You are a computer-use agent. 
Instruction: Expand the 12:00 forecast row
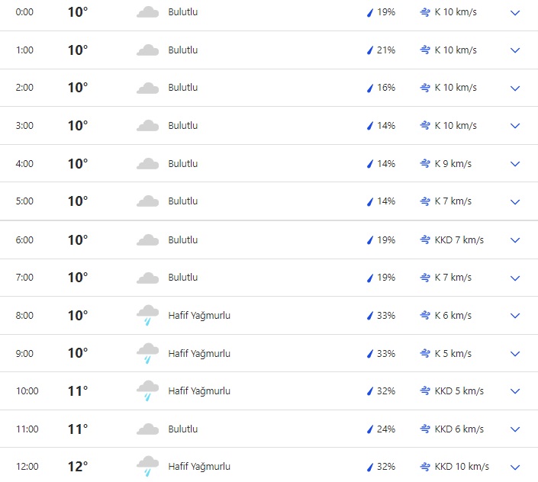(515, 467)
